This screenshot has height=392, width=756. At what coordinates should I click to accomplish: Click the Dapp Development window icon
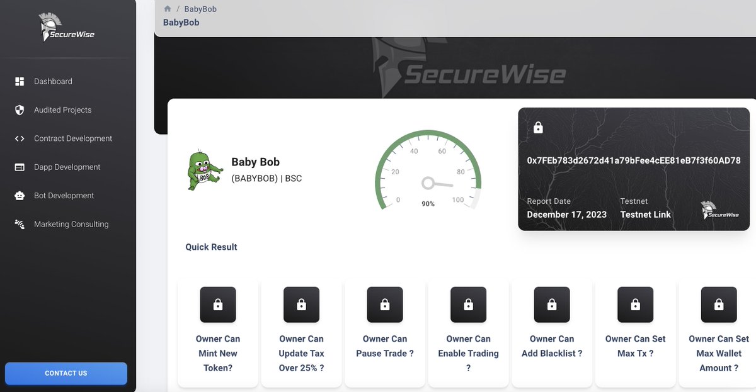coord(20,167)
